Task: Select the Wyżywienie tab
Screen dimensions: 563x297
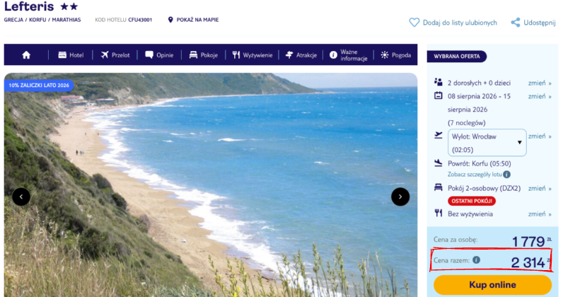Action: [252, 55]
